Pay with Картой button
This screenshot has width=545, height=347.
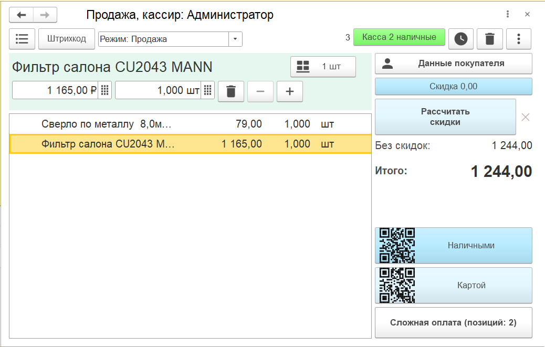pyautogui.click(x=453, y=285)
